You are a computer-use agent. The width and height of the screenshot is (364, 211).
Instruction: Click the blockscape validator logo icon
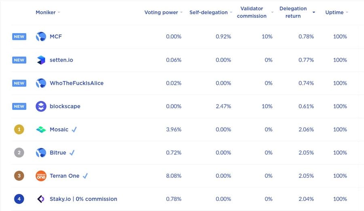click(41, 106)
